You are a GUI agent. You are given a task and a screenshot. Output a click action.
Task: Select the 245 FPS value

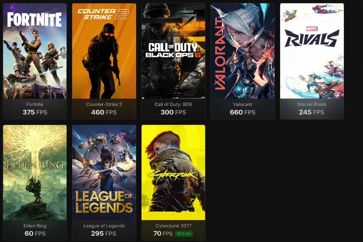tap(311, 112)
